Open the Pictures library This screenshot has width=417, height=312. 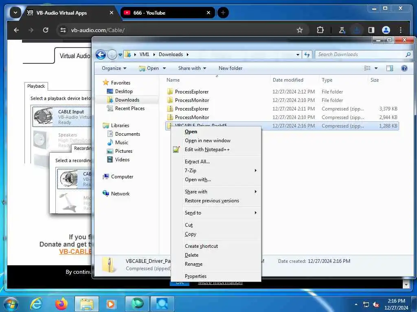(x=119, y=151)
